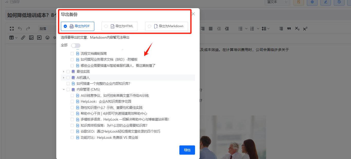Insert a hyperlink using the link icon
351x159 pixels.
(23, 38)
